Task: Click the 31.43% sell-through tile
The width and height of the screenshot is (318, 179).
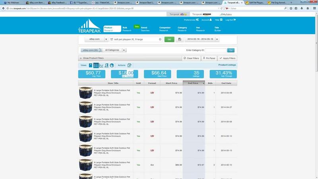Action: tap(223, 74)
